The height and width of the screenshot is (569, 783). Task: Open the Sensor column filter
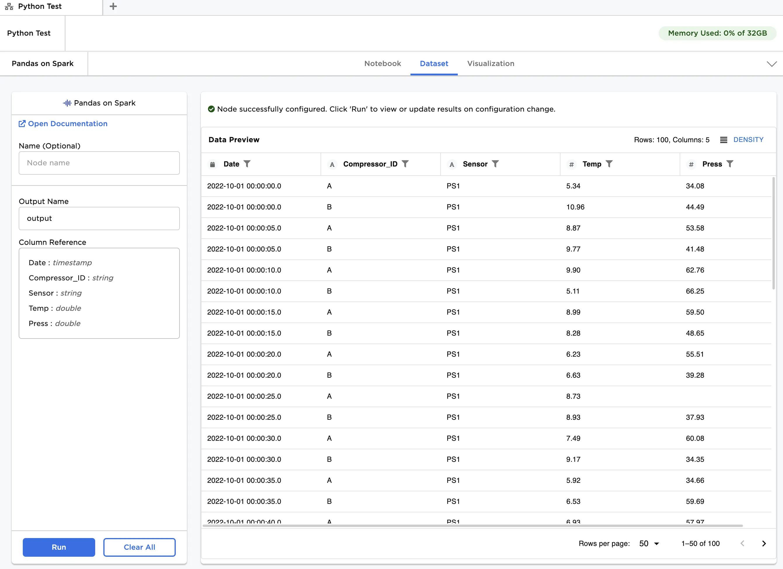[495, 164]
